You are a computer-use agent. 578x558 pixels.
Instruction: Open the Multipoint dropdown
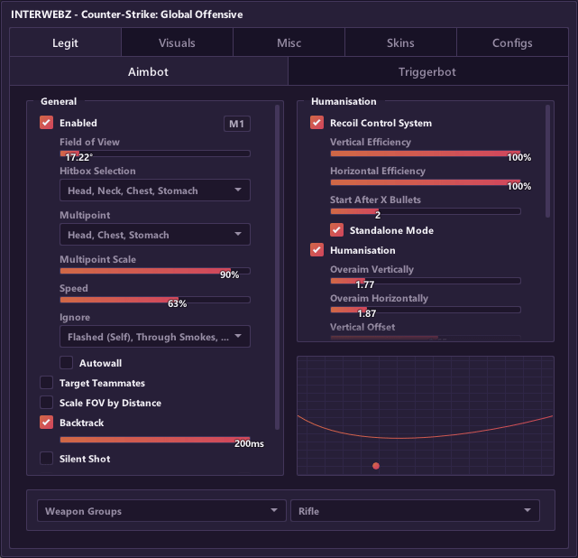pyautogui.click(x=155, y=235)
